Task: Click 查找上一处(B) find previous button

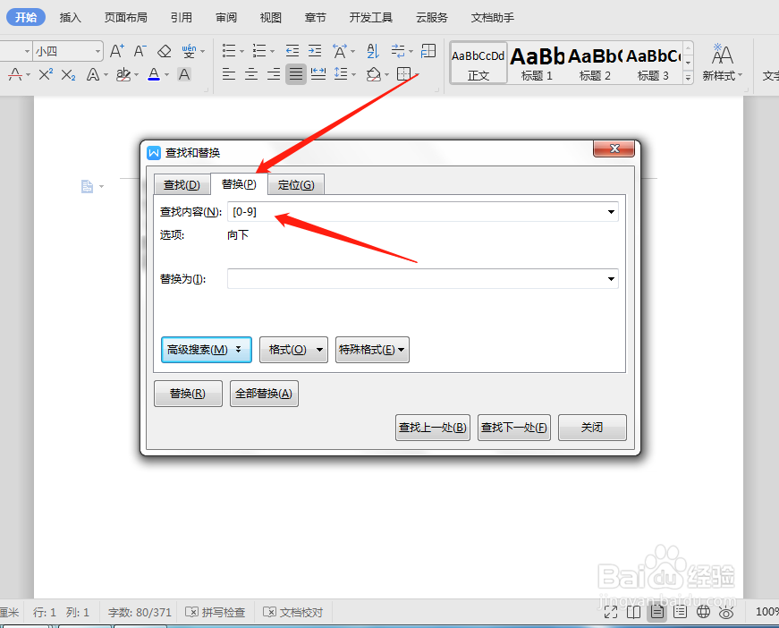Action: [x=432, y=428]
